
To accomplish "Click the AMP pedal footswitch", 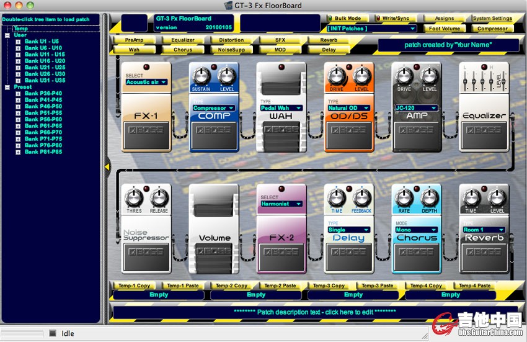I will [417, 135].
